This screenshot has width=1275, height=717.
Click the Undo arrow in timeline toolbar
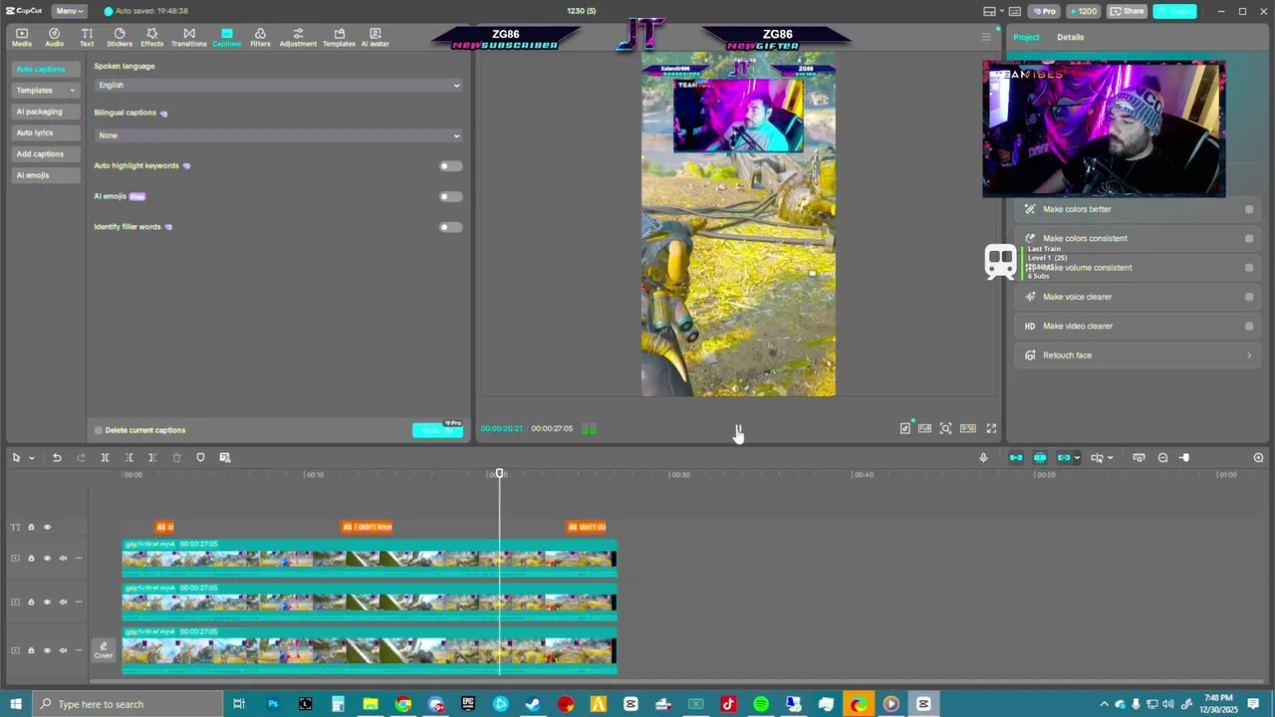click(57, 457)
